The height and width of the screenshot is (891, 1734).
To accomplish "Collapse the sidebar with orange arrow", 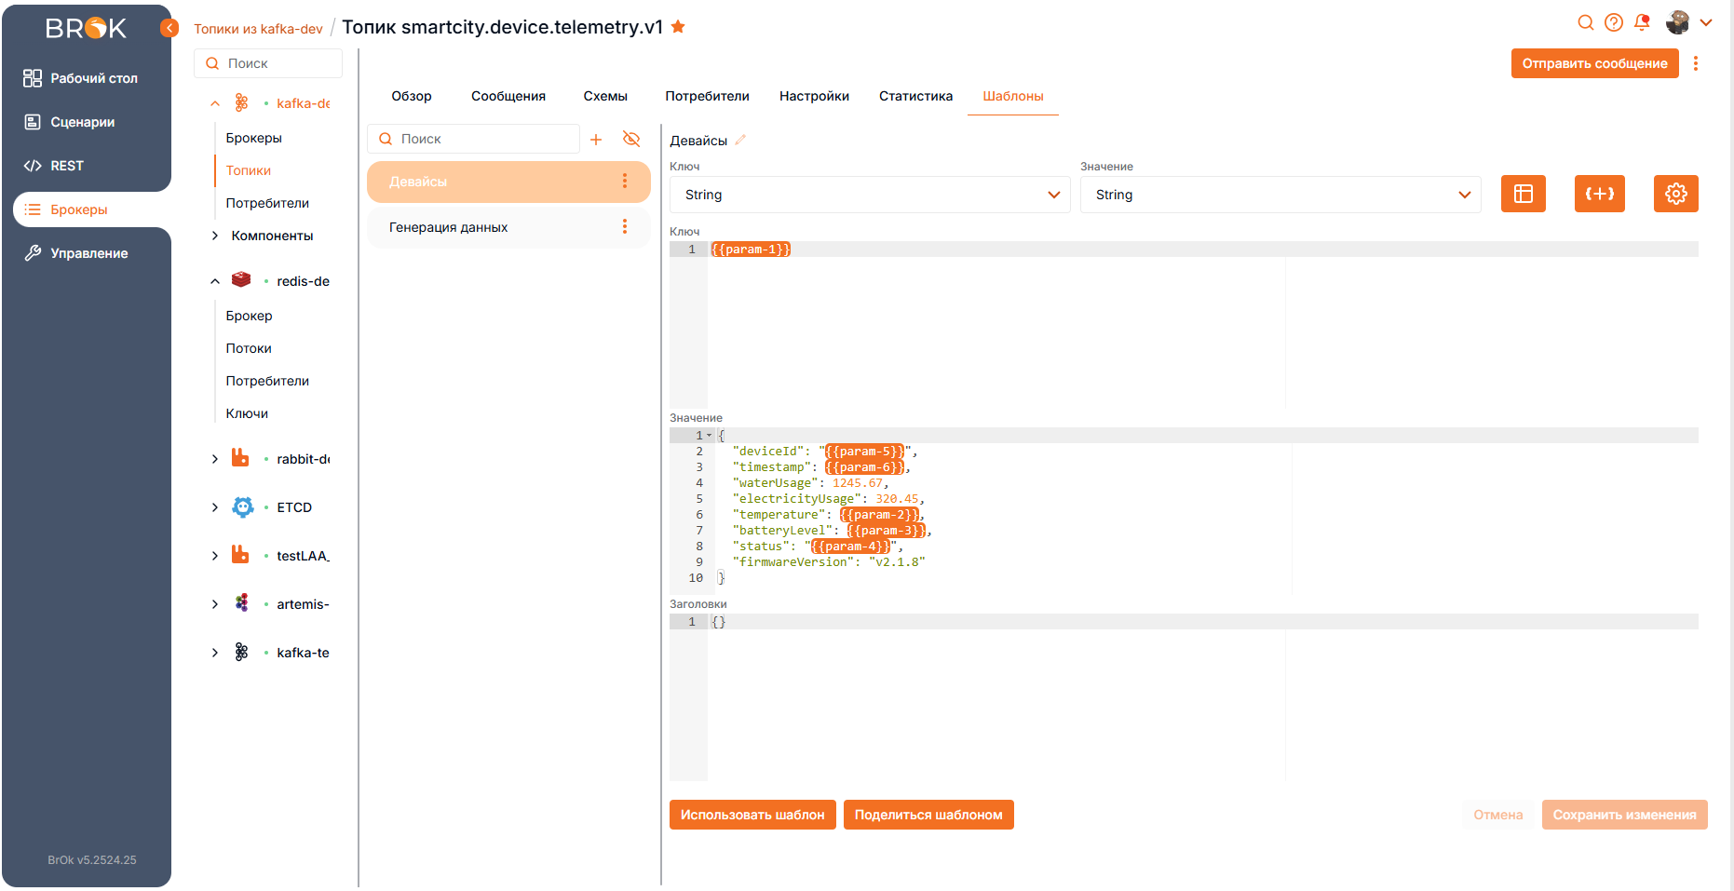I will click(x=169, y=28).
